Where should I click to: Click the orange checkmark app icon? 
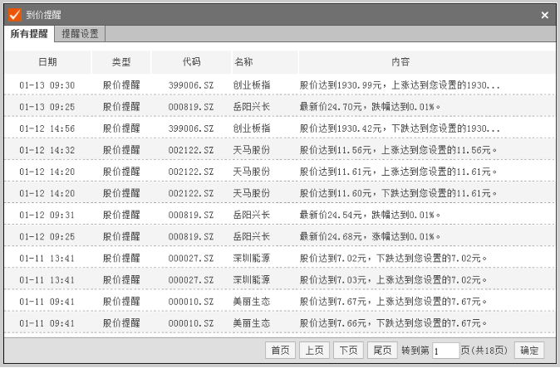point(15,15)
